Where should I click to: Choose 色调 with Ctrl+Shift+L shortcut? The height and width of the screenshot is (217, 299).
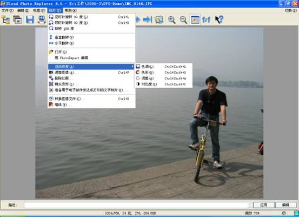point(163,67)
